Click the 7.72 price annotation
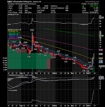105x107 pixels. point(47,49)
